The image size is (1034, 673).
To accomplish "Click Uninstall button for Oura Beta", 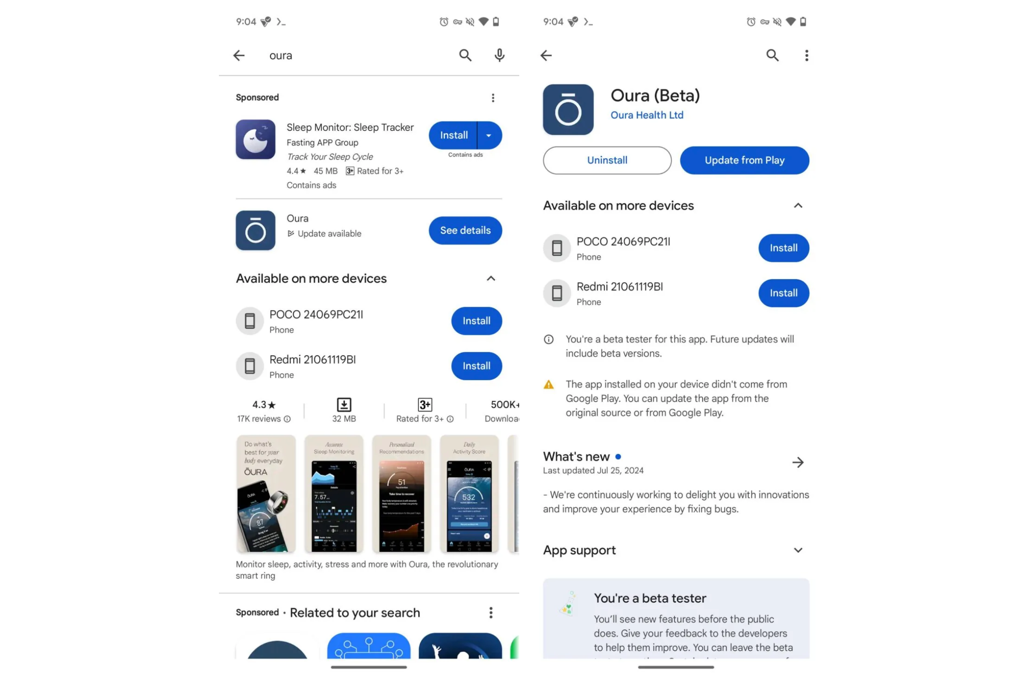I will pos(607,160).
